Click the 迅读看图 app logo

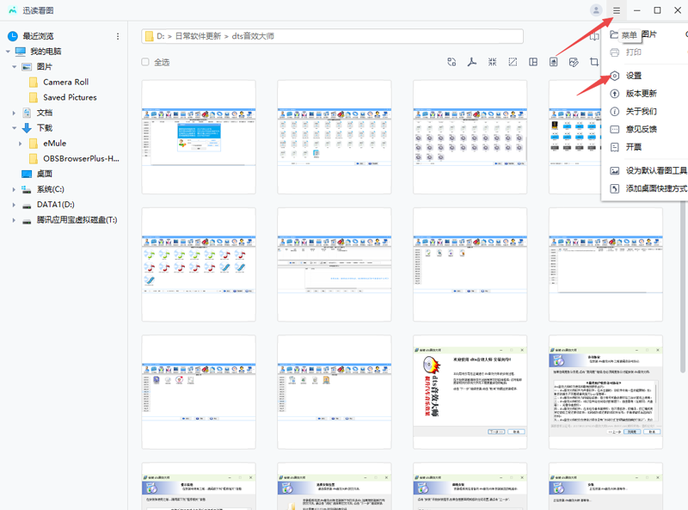coord(12,10)
